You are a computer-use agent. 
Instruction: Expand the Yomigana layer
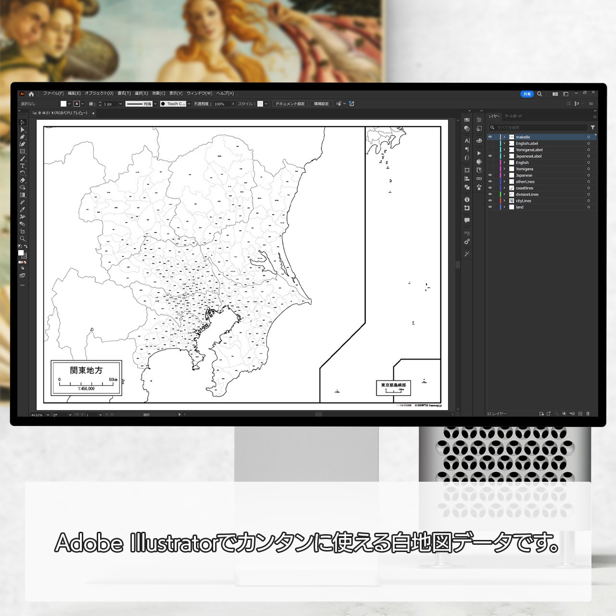pos(504,169)
